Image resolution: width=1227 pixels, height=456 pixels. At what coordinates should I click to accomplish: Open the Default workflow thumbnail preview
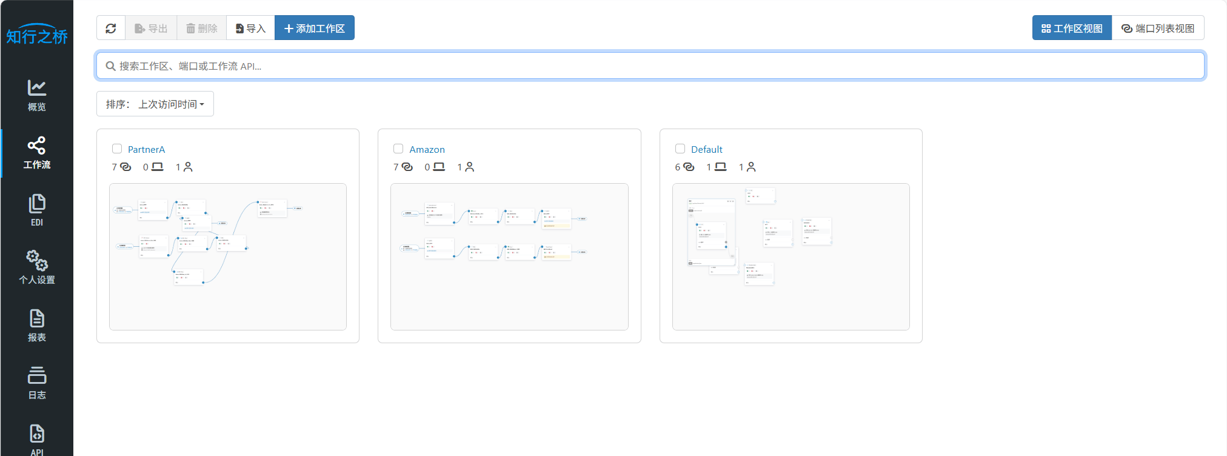click(x=791, y=256)
